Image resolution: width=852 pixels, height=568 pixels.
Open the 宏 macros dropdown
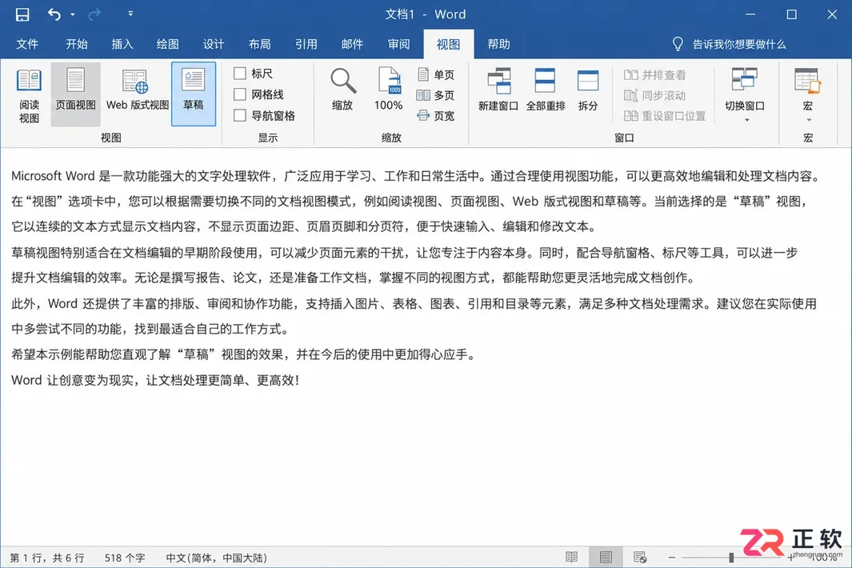(807, 95)
